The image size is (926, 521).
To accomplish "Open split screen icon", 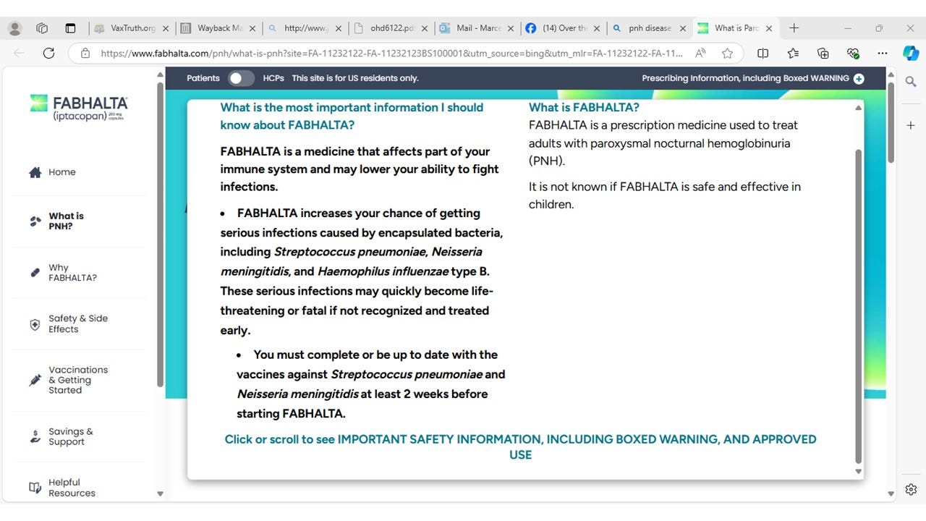I will [763, 53].
